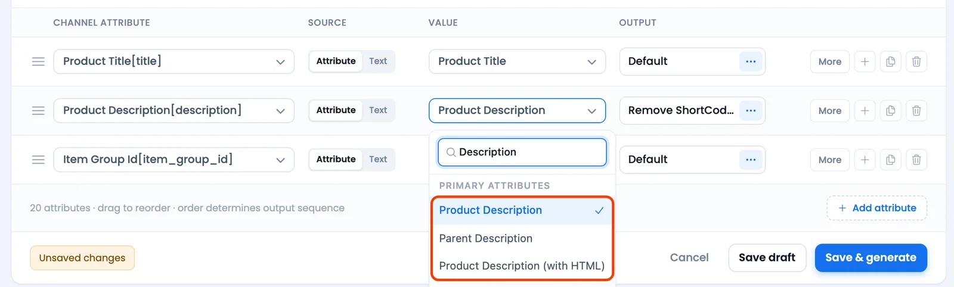
Task: Open the Product Title value dropdown
Action: 517,61
